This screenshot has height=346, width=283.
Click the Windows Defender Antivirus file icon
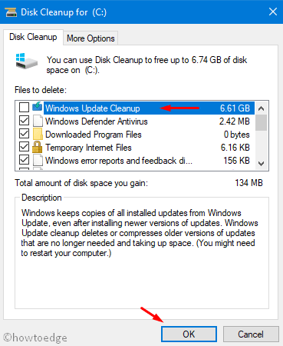pyautogui.click(x=38, y=121)
